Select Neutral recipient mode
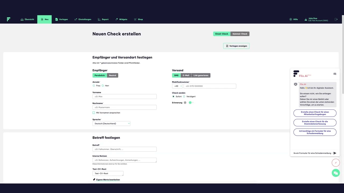Screen dimensions: 344x193 (113, 75)
